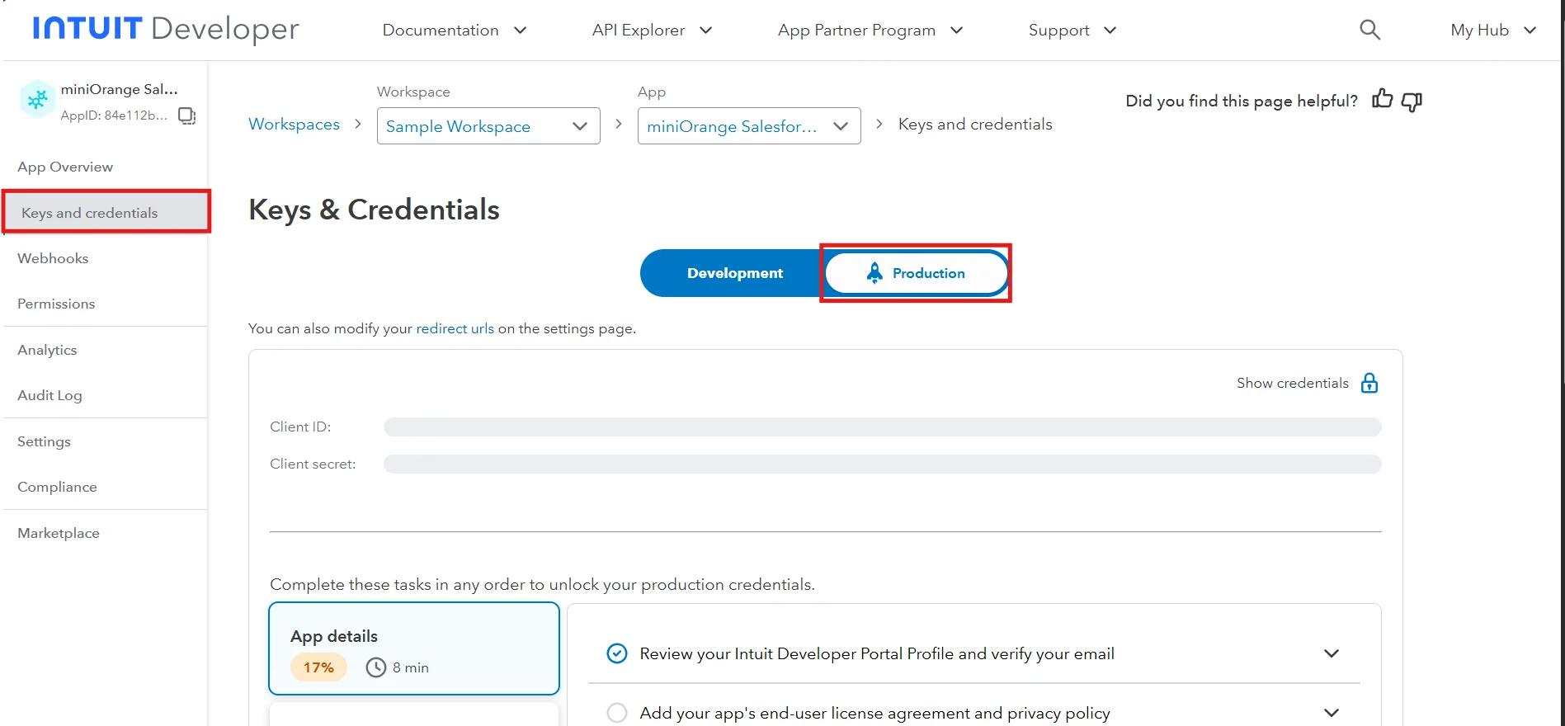The height and width of the screenshot is (726, 1565).
Task: Open App Partner Program menu
Action: (870, 30)
